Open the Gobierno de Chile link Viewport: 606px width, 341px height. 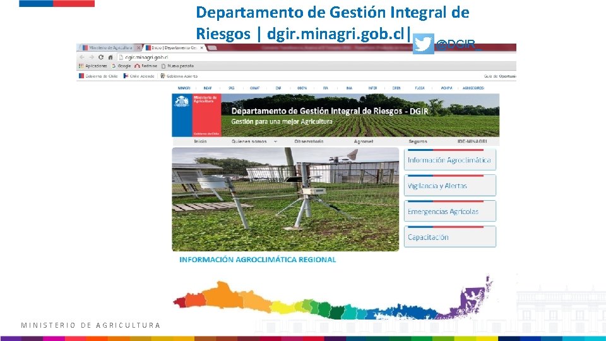[98, 76]
